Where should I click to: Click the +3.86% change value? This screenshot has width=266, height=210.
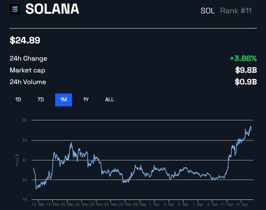[x=243, y=59]
